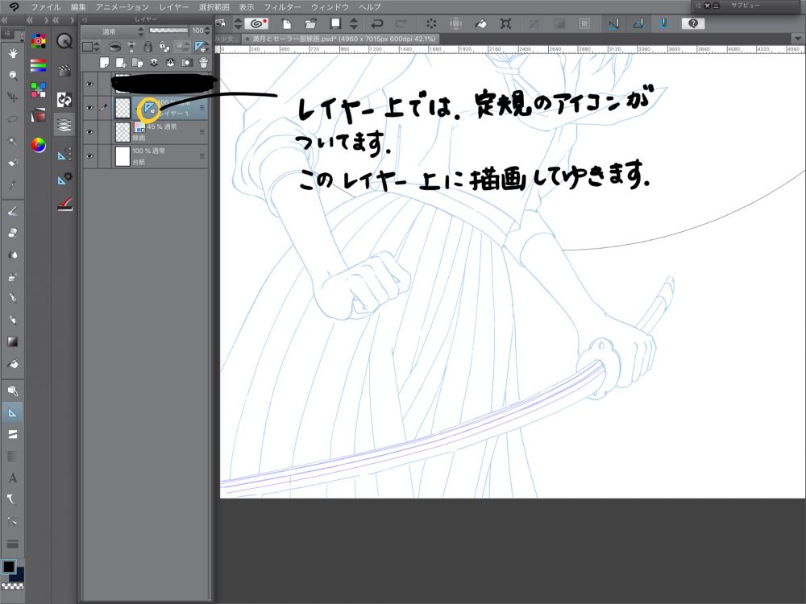The image size is (806, 604).
Task: Select the Lasso selection tool
Action: (x=12, y=118)
